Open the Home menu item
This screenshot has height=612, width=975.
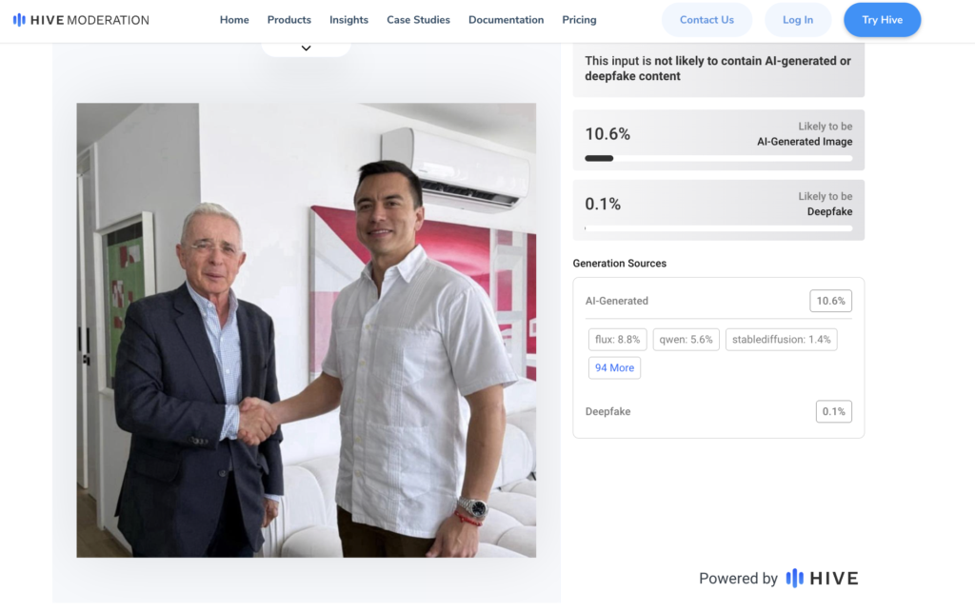tap(234, 20)
